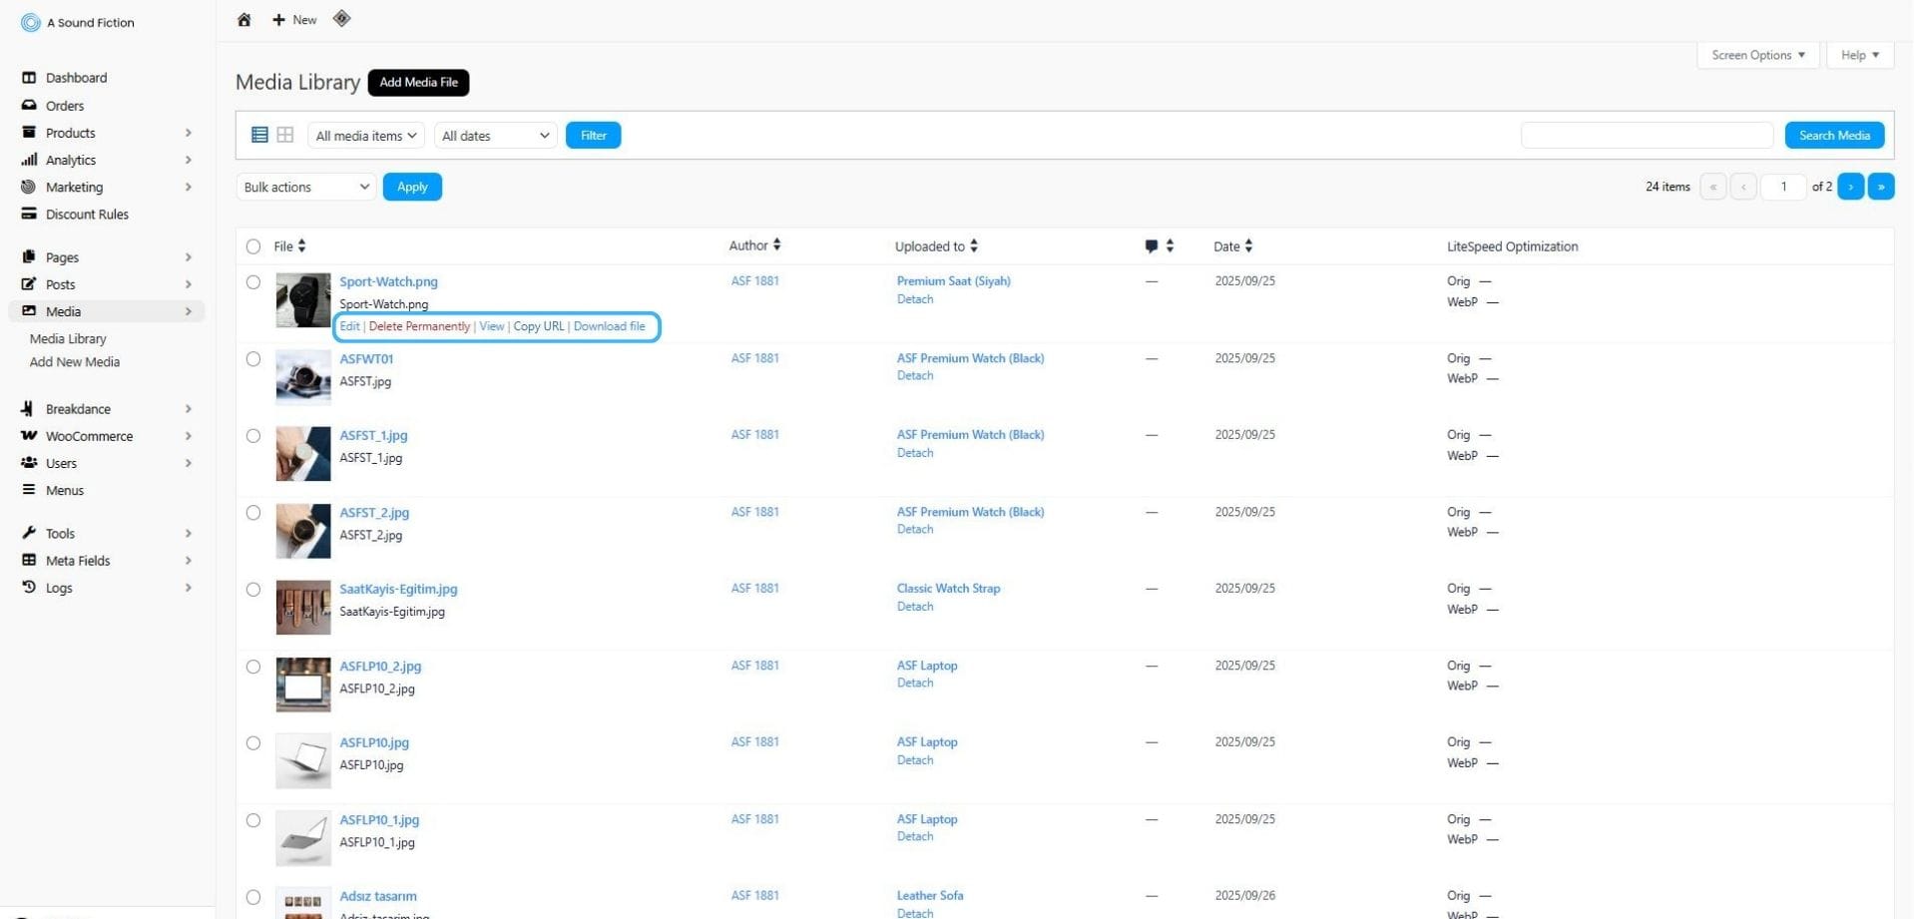Click the home icon in the admin bar
1914x919 pixels.
point(243,19)
